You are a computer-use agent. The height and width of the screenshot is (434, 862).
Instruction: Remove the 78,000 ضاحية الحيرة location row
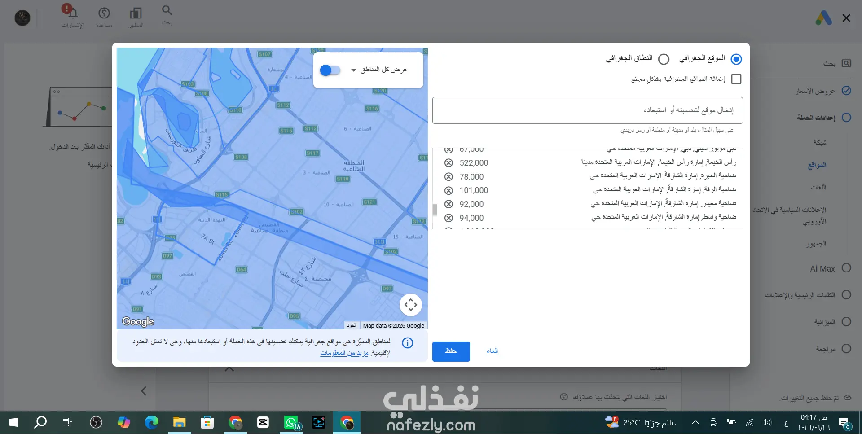[x=449, y=176]
